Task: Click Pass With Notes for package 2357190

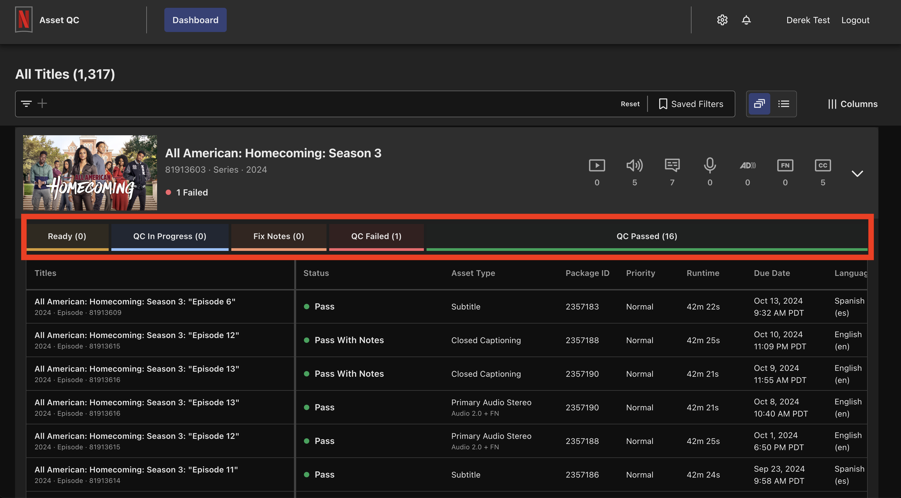Action: click(x=349, y=374)
